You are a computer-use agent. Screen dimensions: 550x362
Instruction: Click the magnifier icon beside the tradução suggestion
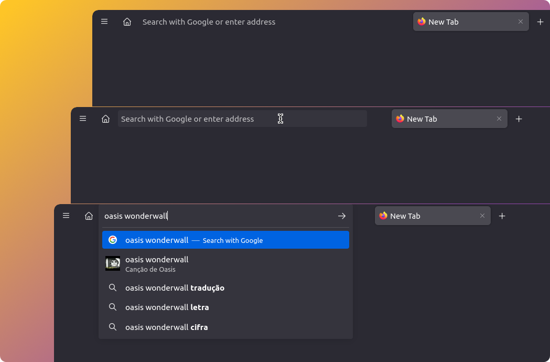click(113, 288)
